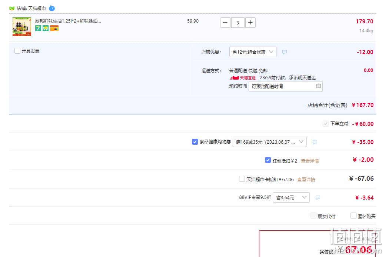385x257 pixels.
Task: Click the 可预约配送时间 delivery time field
Action: click(x=286, y=86)
